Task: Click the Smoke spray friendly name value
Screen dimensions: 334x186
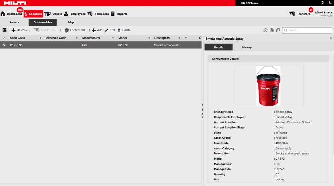Action: pyautogui.click(x=283, y=112)
